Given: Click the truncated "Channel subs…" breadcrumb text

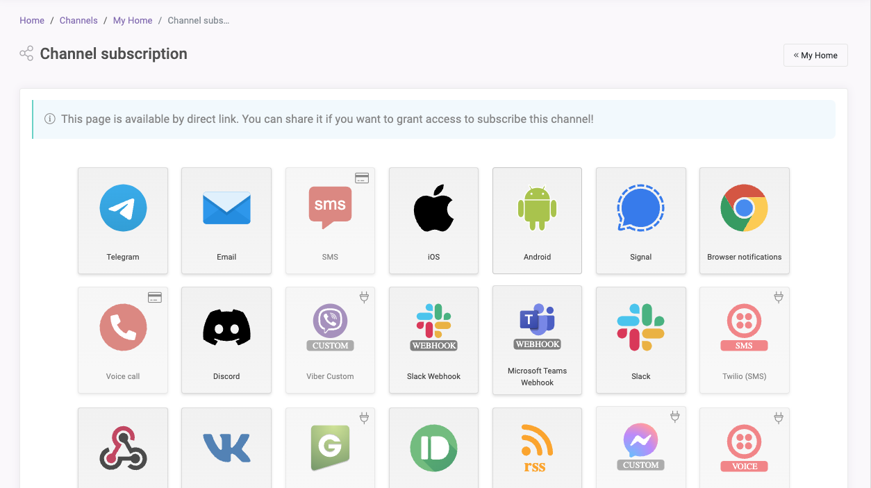Looking at the screenshot, I should point(199,21).
